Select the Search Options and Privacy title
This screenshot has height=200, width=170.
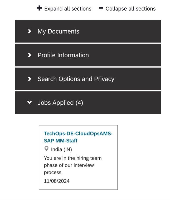tap(76, 79)
